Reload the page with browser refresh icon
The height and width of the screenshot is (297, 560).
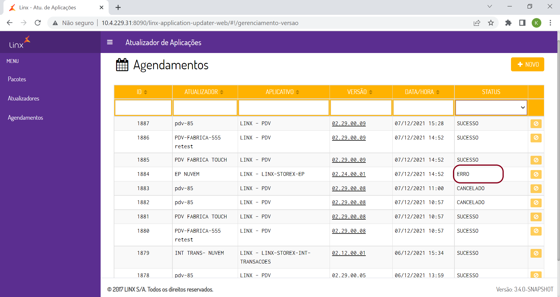(38, 23)
